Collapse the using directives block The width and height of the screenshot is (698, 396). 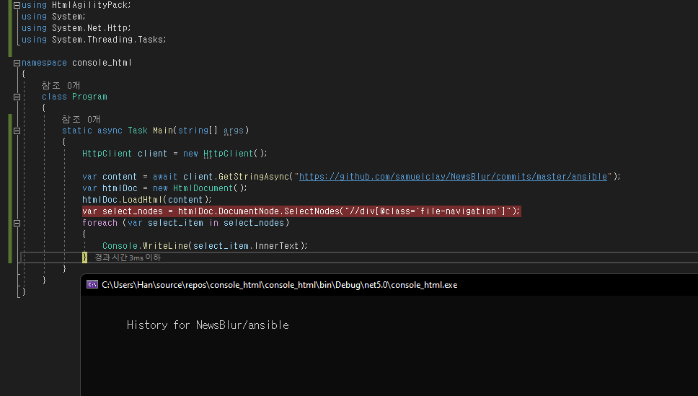17,5
